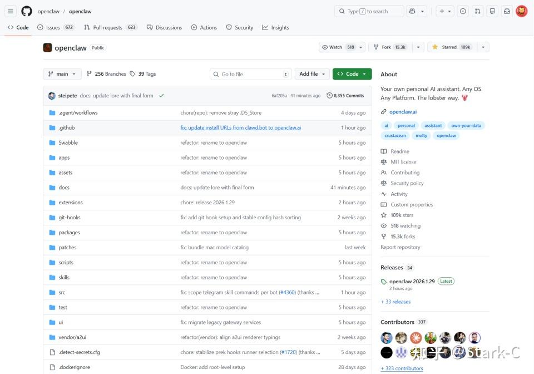Select the crustacean topic tag

pos(395,136)
